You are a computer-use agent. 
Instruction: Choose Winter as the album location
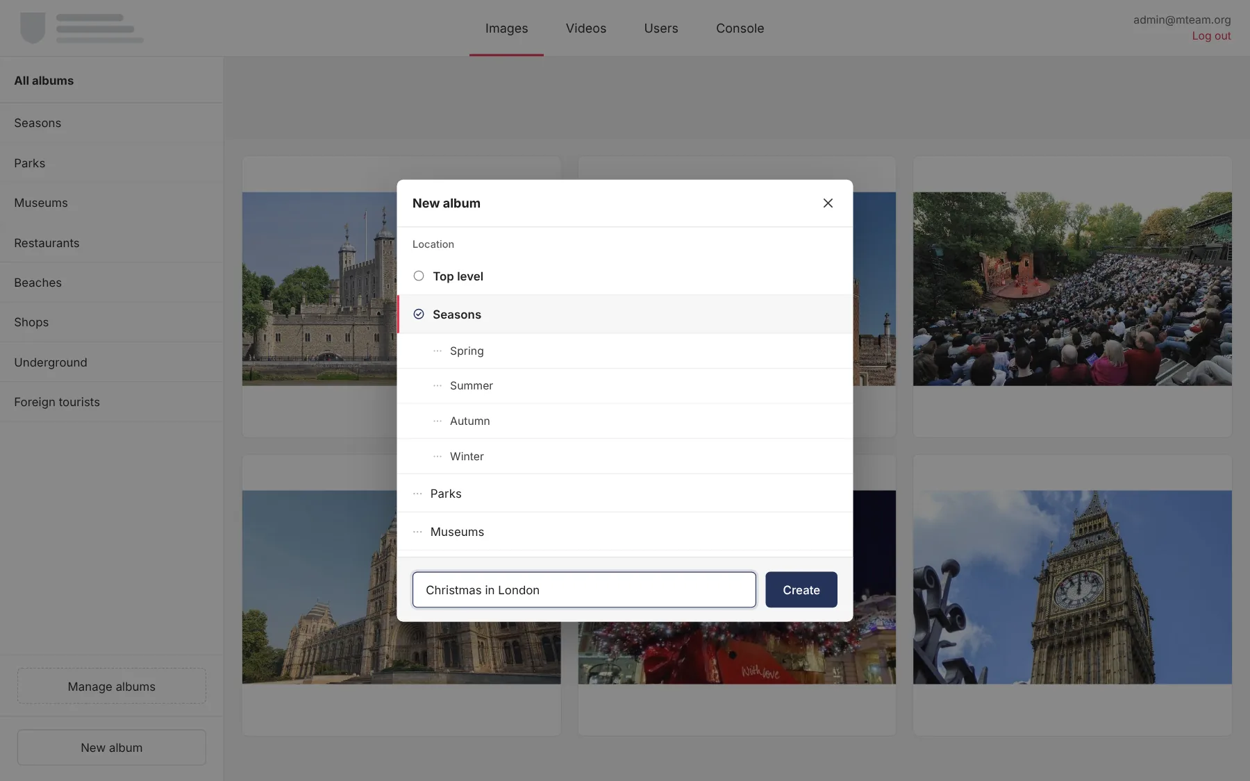point(625,456)
